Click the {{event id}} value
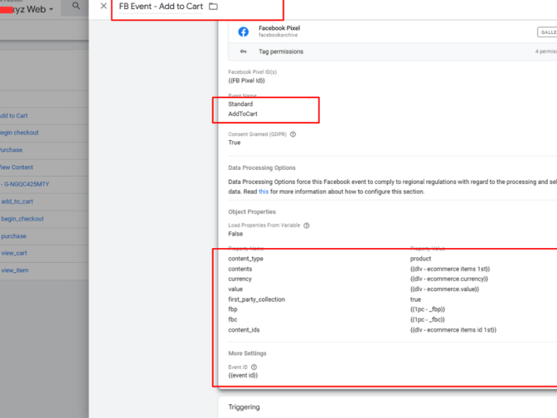Screen dimensions: 557x418 coord(243,376)
